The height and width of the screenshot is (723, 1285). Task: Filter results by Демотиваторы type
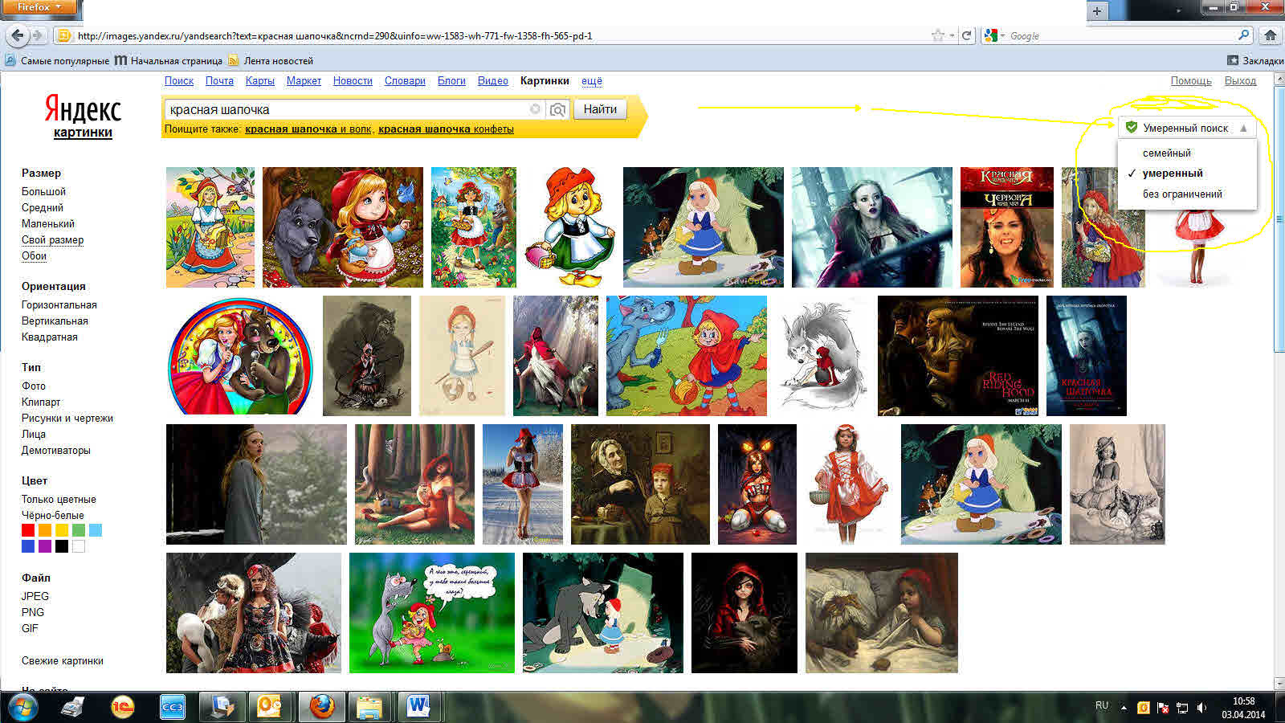click(55, 450)
